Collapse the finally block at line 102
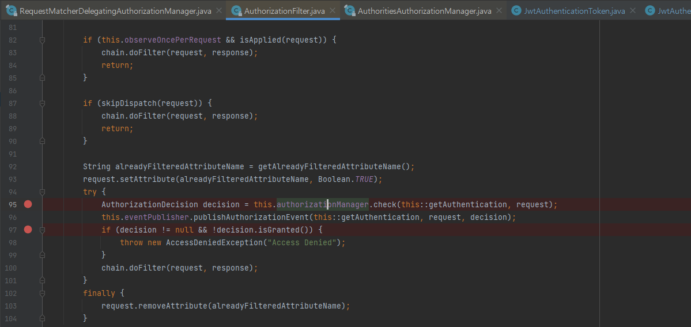This screenshot has height=327, width=691. click(x=42, y=293)
